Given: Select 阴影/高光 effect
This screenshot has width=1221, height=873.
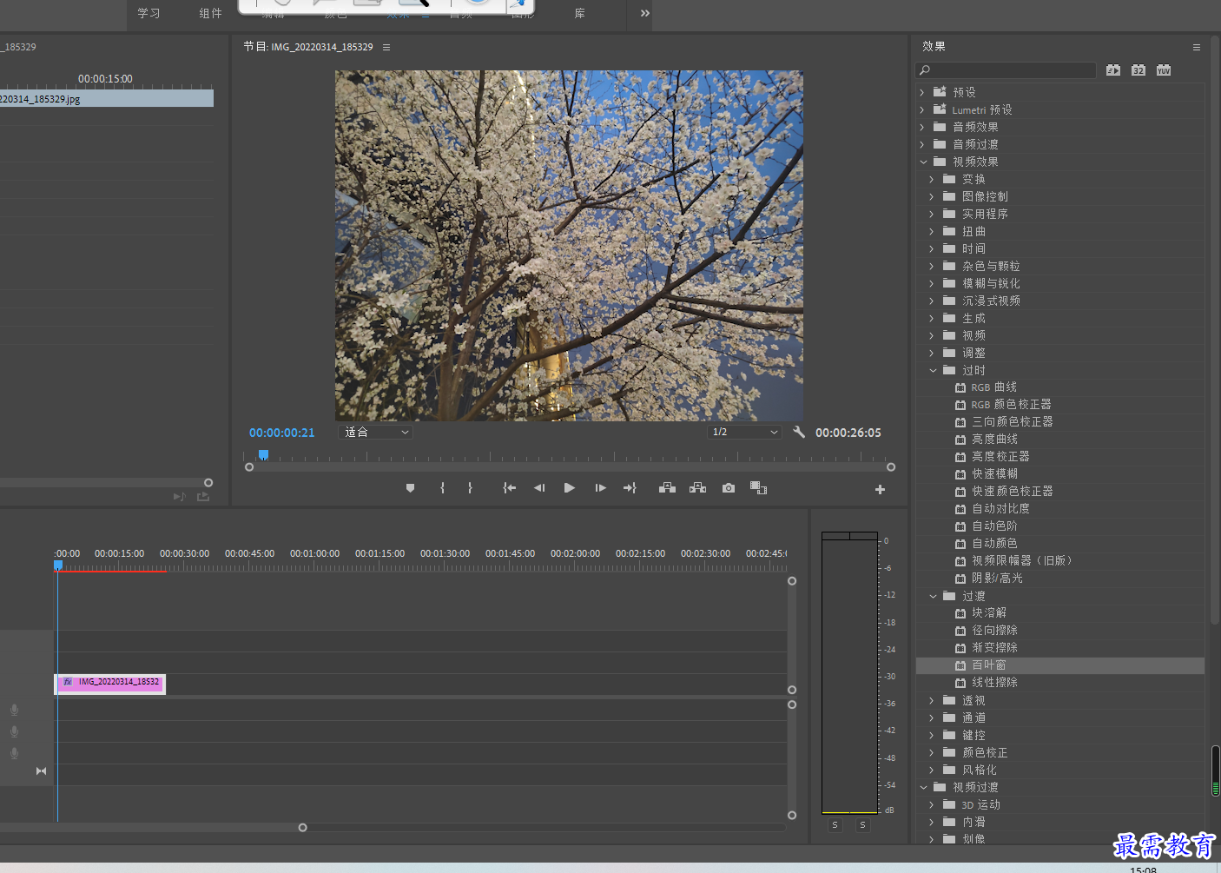Looking at the screenshot, I should [x=997, y=578].
